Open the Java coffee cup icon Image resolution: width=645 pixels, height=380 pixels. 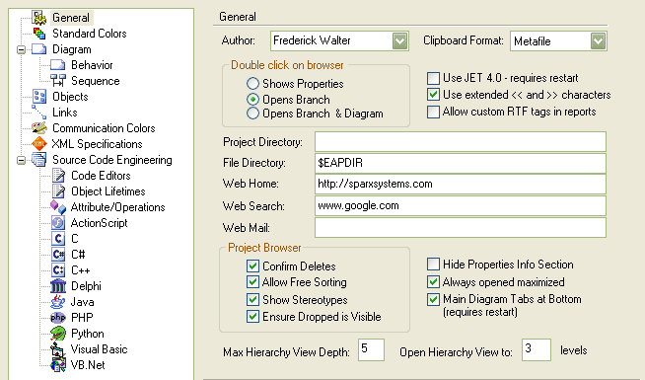point(58,302)
